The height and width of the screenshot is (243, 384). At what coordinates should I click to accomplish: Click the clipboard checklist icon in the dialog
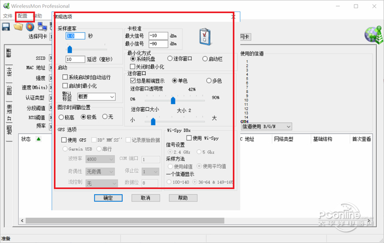(x=205, y=37)
